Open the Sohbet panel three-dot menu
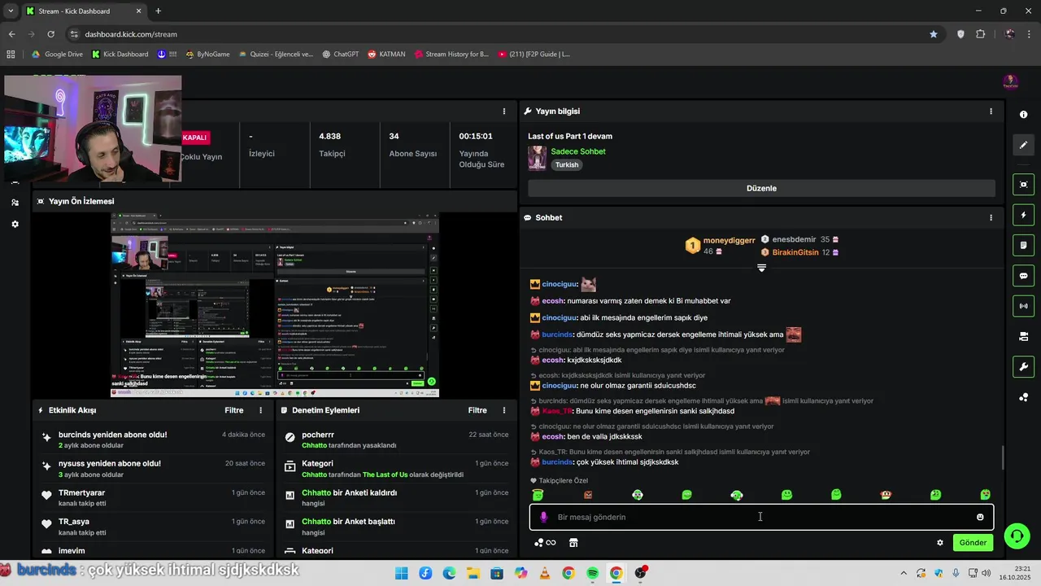 click(991, 218)
